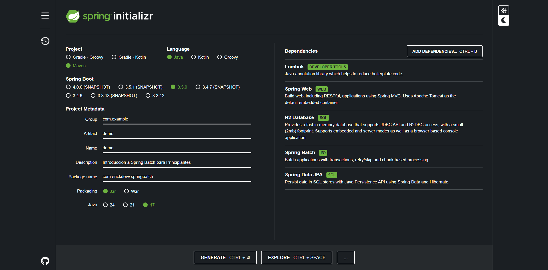Open the GitHub icon in the sidebar

pos(45,261)
